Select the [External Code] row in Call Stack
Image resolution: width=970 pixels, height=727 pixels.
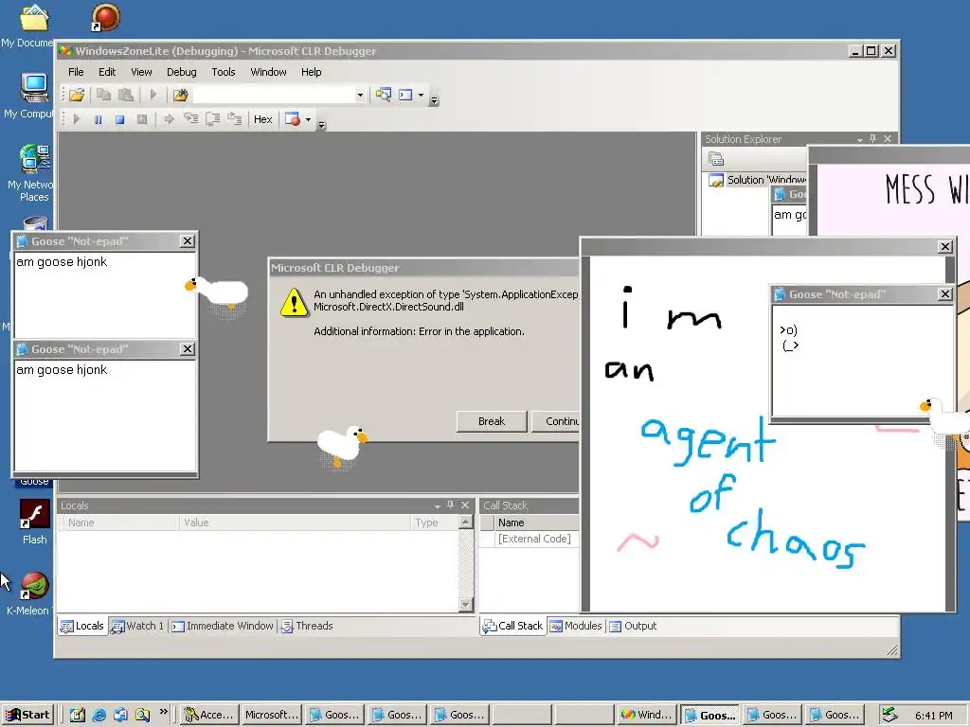534,539
